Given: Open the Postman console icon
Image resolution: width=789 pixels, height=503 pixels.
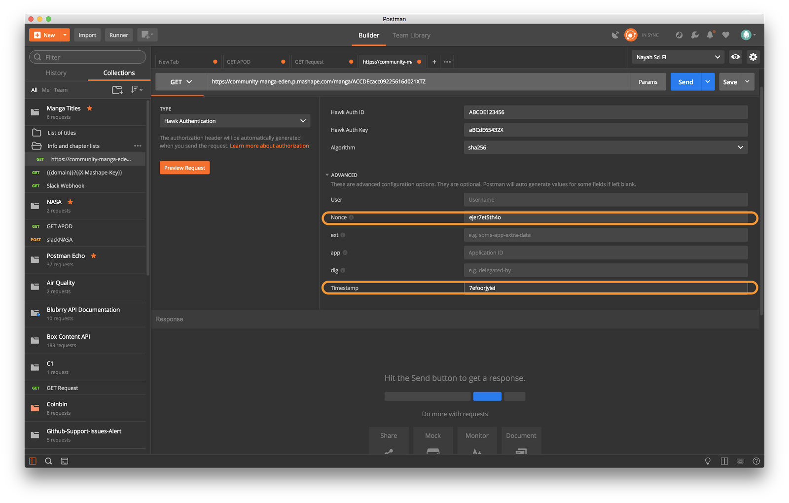Looking at the screenshot, I should coord(65,461).
